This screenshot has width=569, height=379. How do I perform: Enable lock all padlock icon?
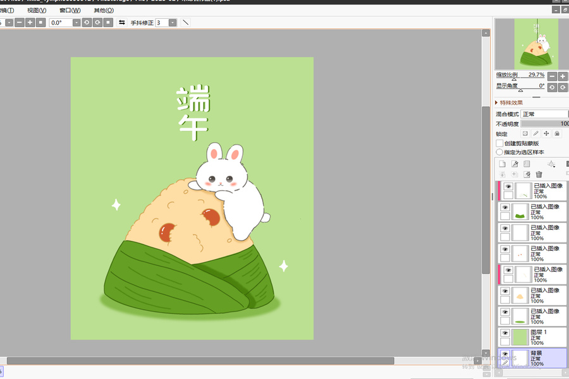[556, 133]
